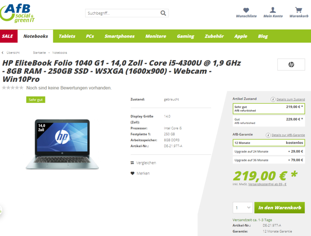Click In den Warenkorb button

279,208
